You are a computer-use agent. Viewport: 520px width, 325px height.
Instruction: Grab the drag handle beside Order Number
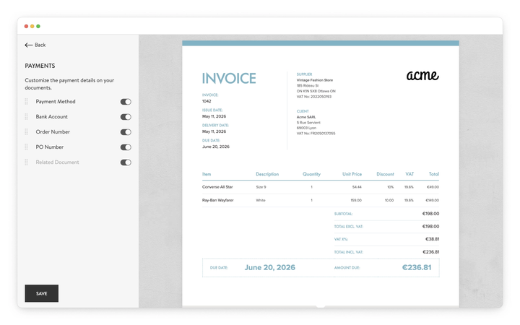coord(26,132)
